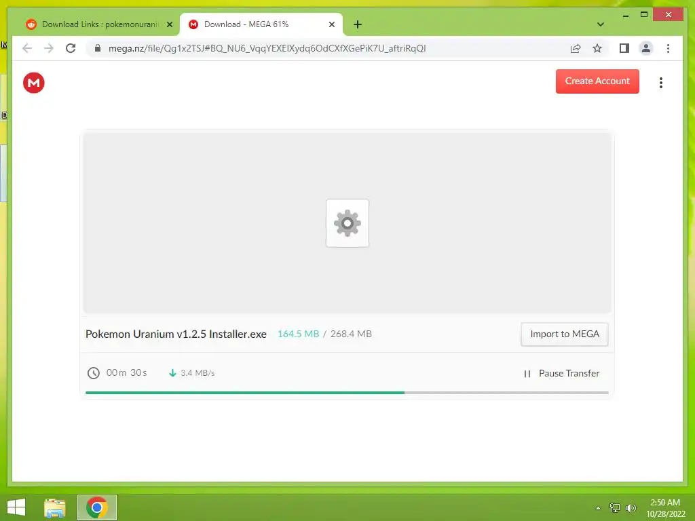Click the Reddit favicon on first tab
Screen dimensions: 695x521
point(31,24)
